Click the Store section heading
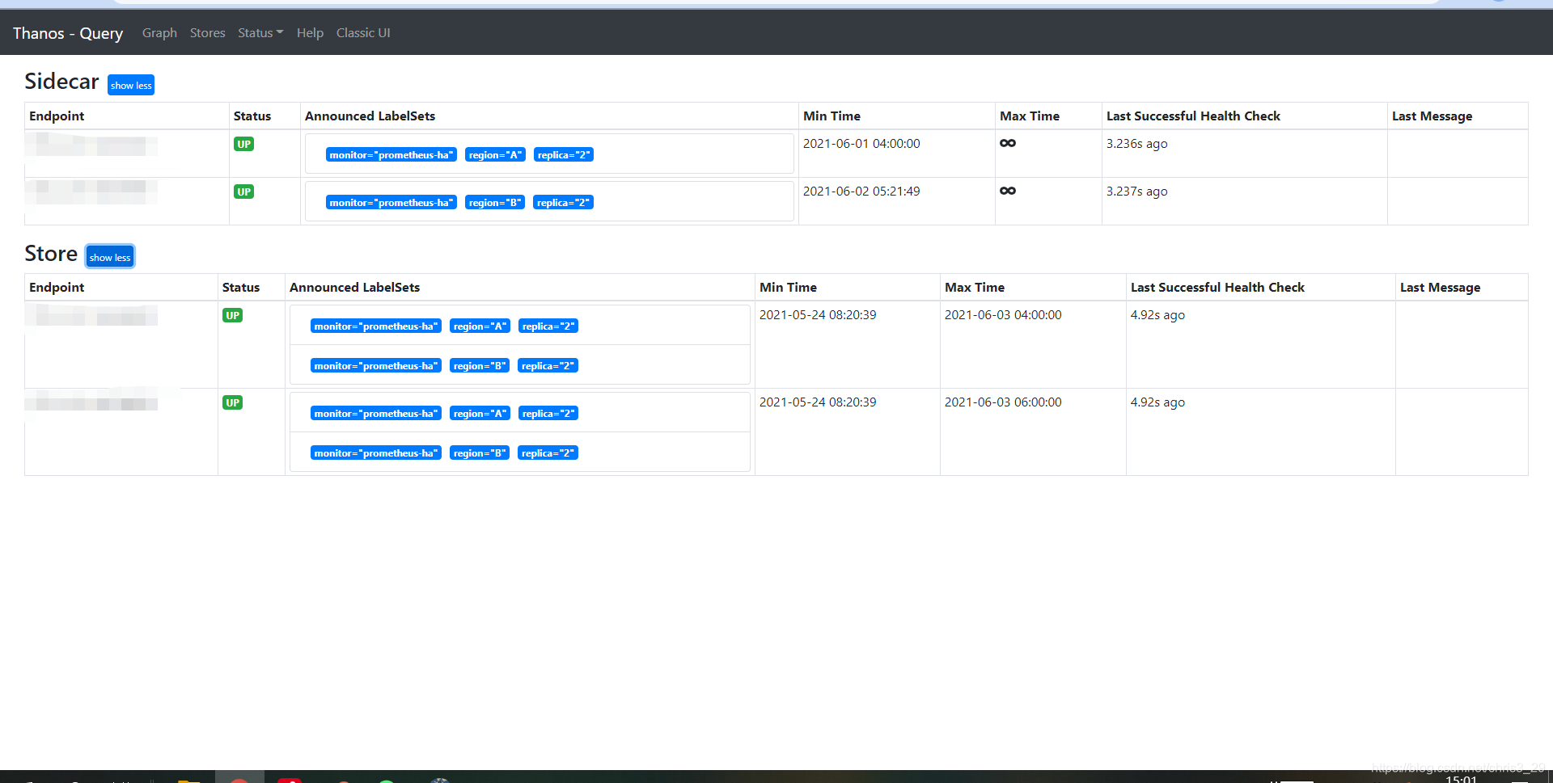 tap(51, 254)
